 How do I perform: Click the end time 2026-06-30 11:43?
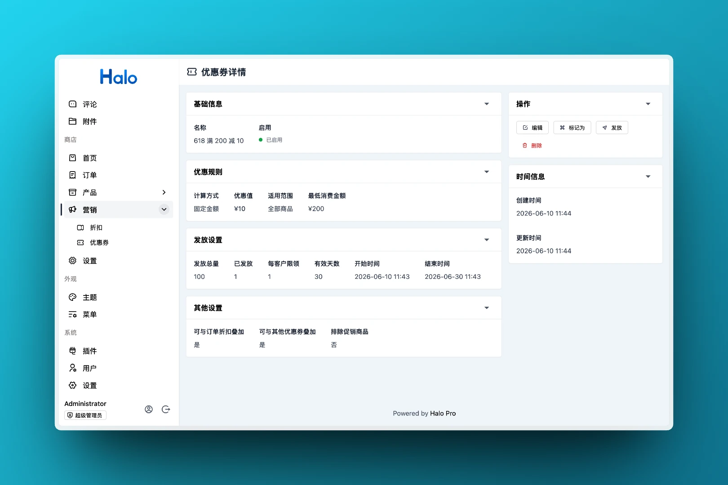[453, 277]
